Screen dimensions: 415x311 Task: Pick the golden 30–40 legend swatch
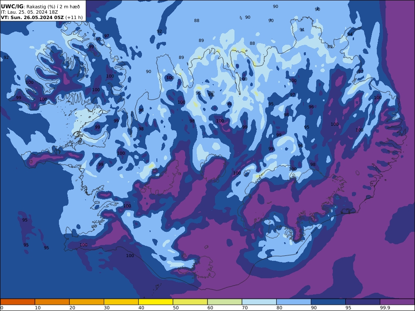point(121,302)
